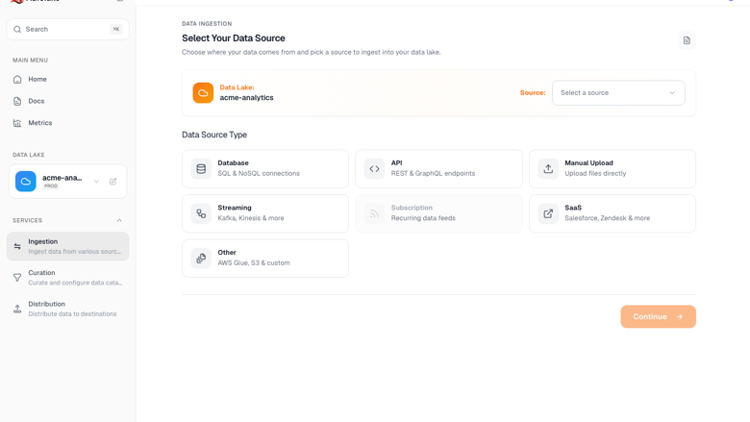Click the Streaming Kafka icon
The width and height of the screenshot is (750, 422).
201,213
